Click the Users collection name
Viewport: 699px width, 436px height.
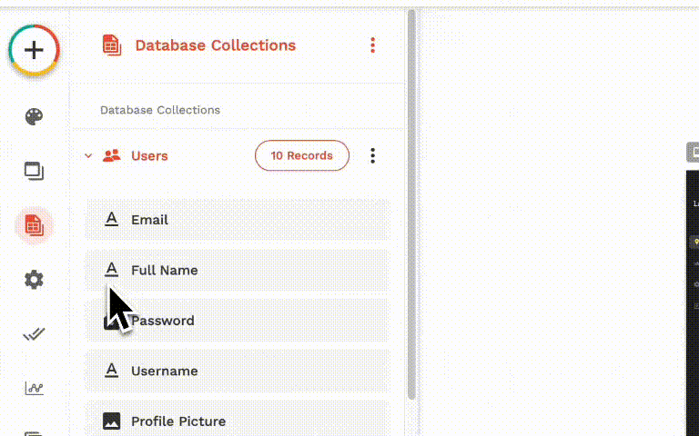point(149,156)
